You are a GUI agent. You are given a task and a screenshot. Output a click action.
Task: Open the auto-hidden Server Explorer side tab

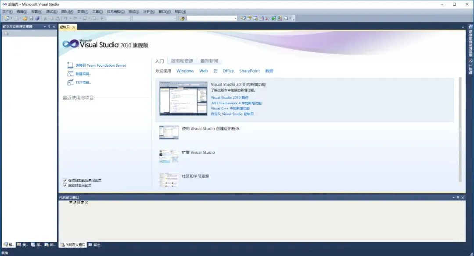click(x=470, y=41)
